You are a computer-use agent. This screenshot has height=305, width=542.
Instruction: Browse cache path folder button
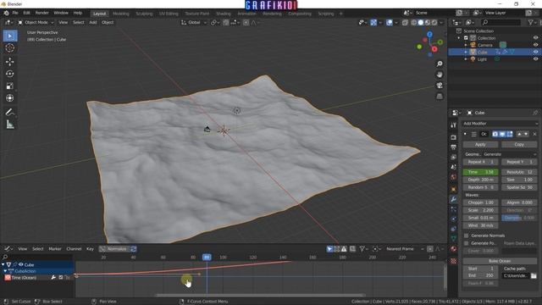(x=534, y=276)
